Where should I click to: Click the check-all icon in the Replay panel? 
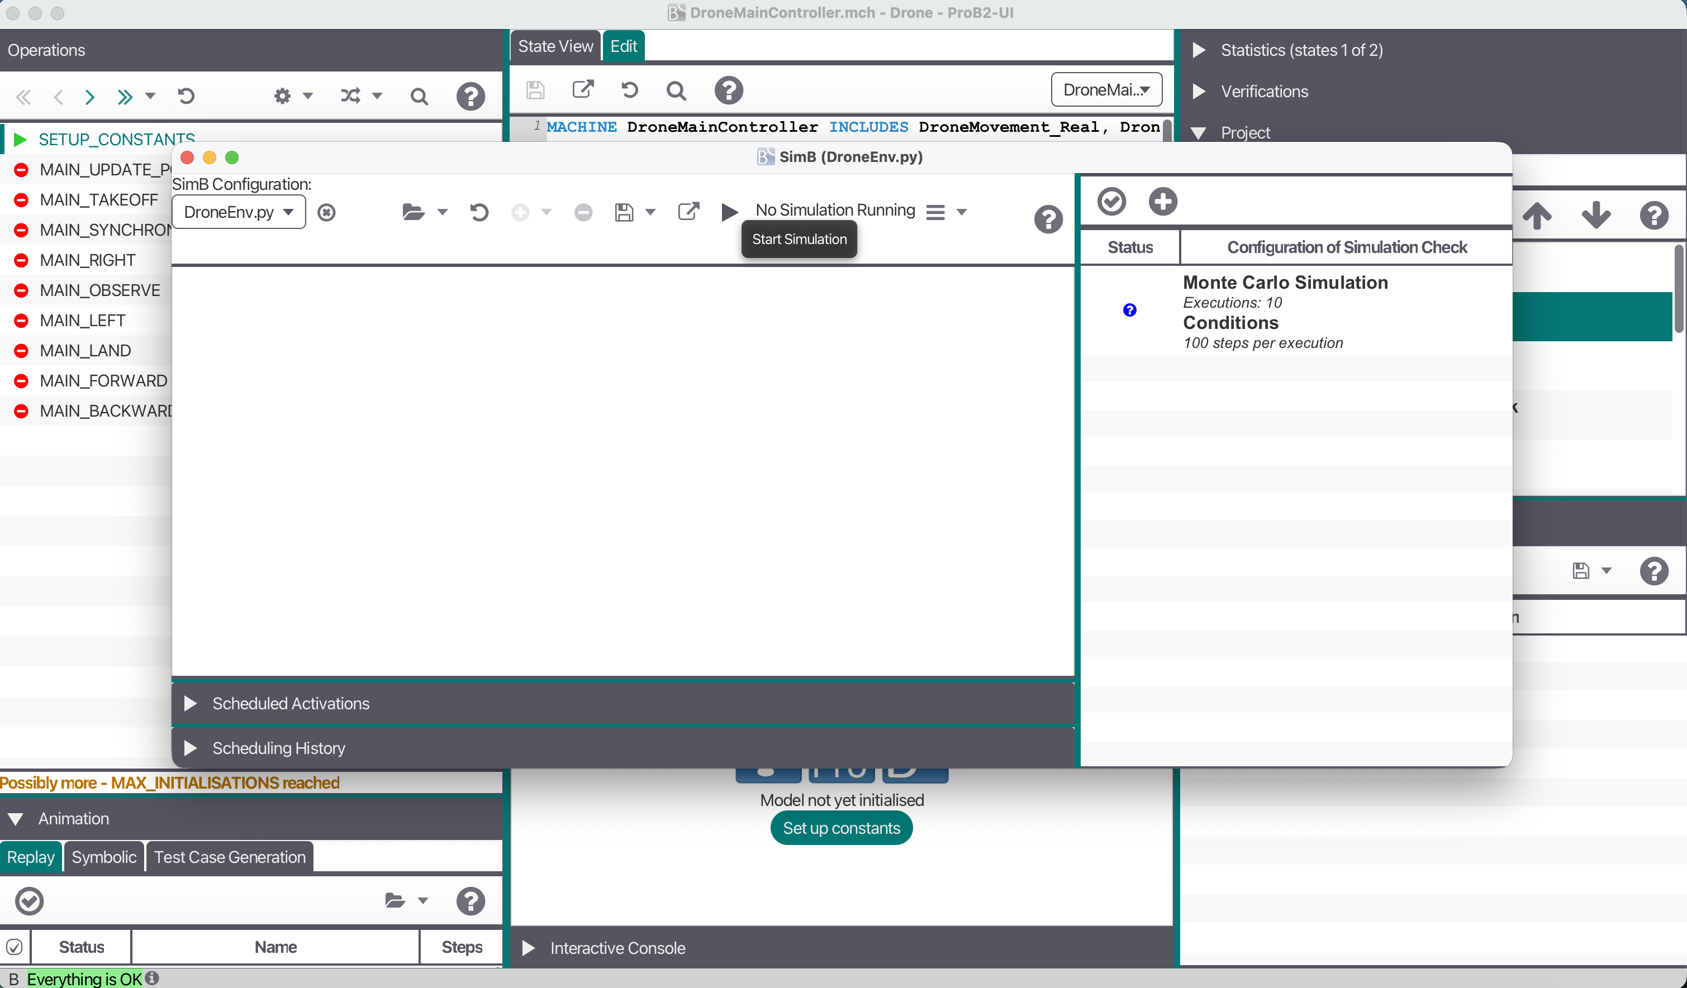29,901
